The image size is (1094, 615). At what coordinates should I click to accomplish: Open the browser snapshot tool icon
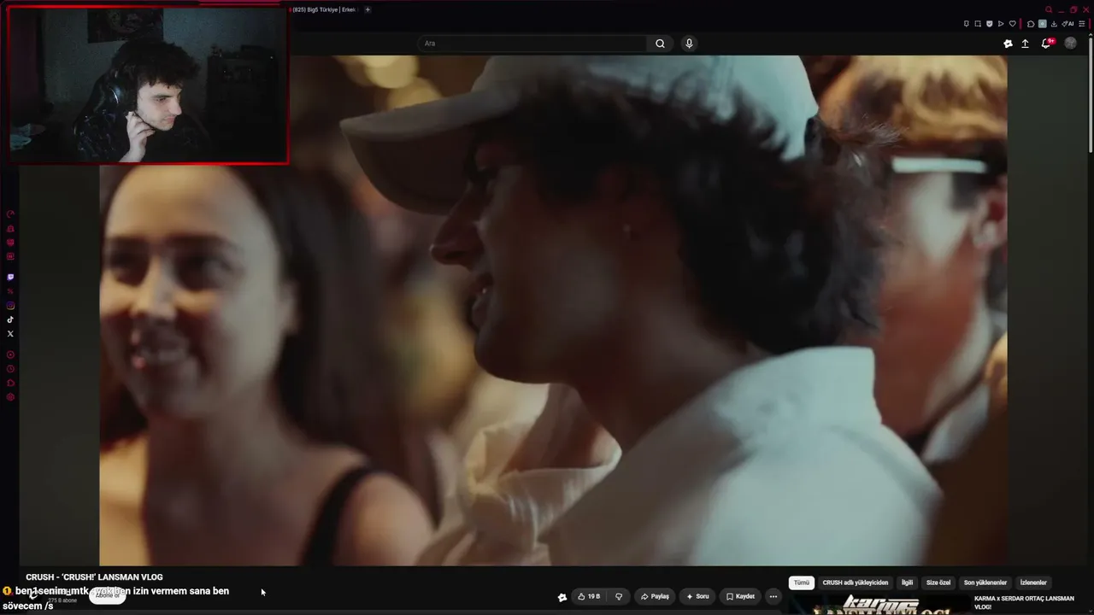click(978, 24)
